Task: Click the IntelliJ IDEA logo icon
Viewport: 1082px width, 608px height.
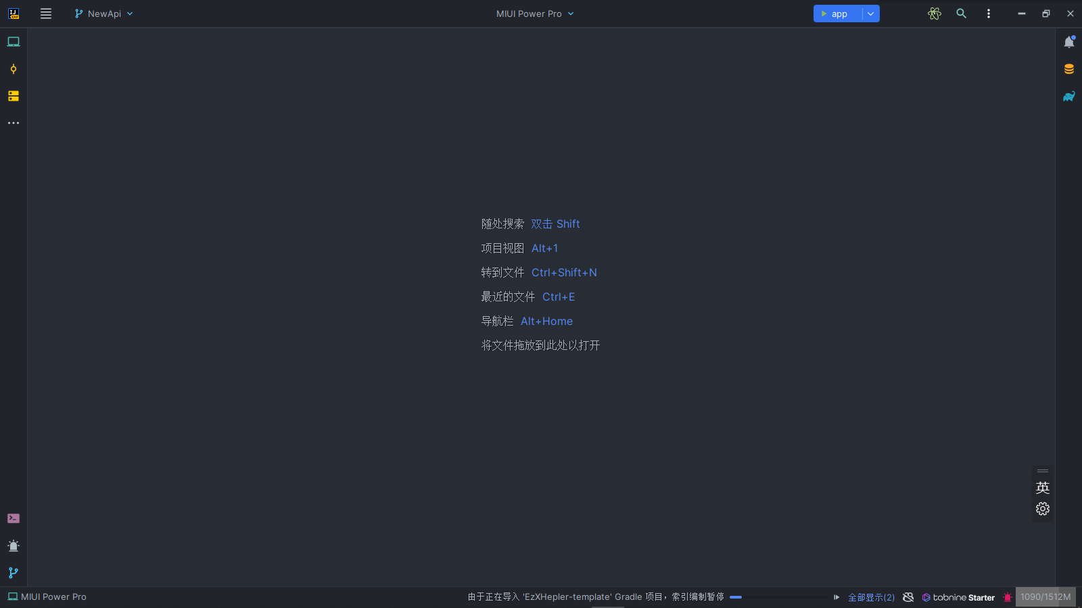Action: [14, 14]
